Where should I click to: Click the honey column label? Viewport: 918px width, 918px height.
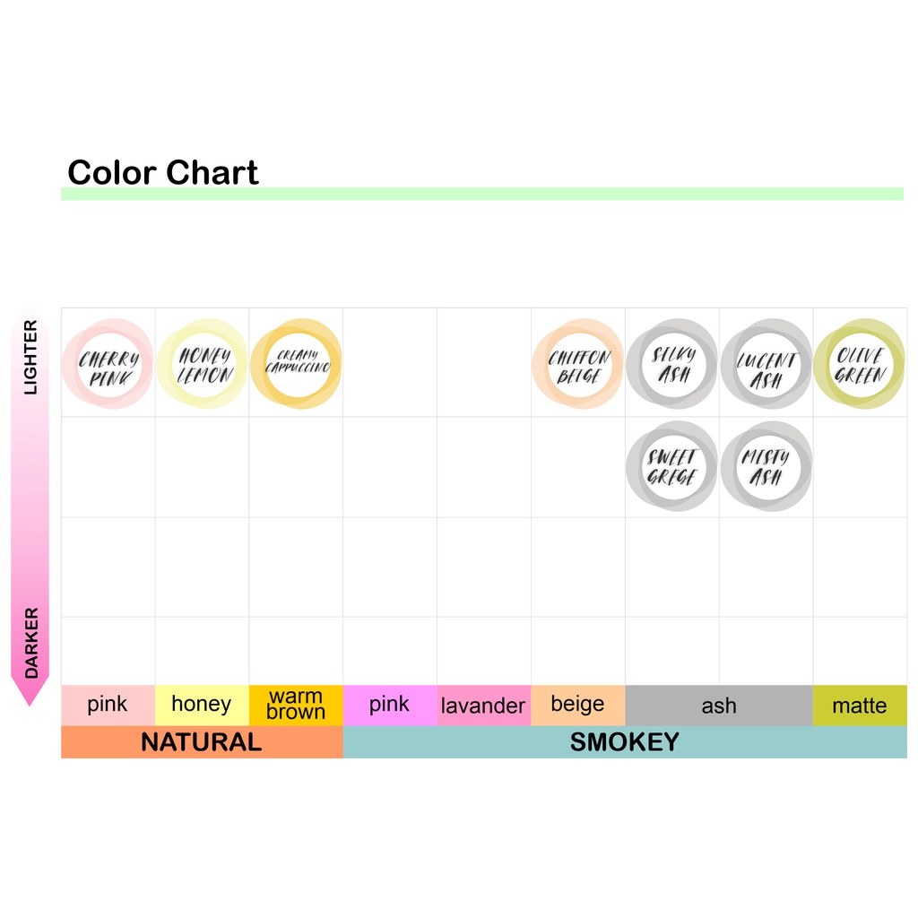[202, 705]
